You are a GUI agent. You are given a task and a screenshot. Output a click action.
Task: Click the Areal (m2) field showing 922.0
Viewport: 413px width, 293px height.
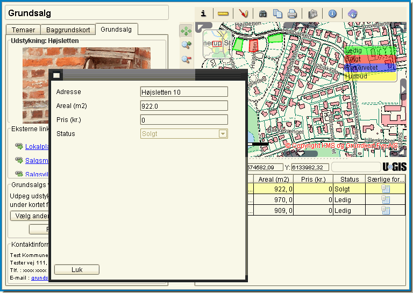(x=184, y=106)
